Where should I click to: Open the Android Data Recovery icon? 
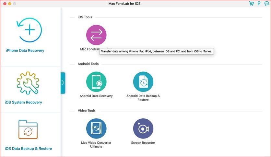click(x=96, y=82)
